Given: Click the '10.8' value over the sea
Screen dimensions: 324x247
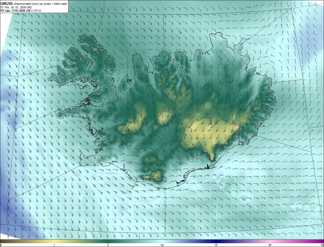Looking at the screenshot, I should tap(219, 179).
